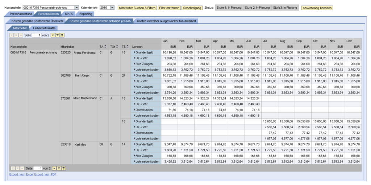Go to next page with top pager icon
The width and height of the screenshot is (371, 185).
(x=58, y=35)
